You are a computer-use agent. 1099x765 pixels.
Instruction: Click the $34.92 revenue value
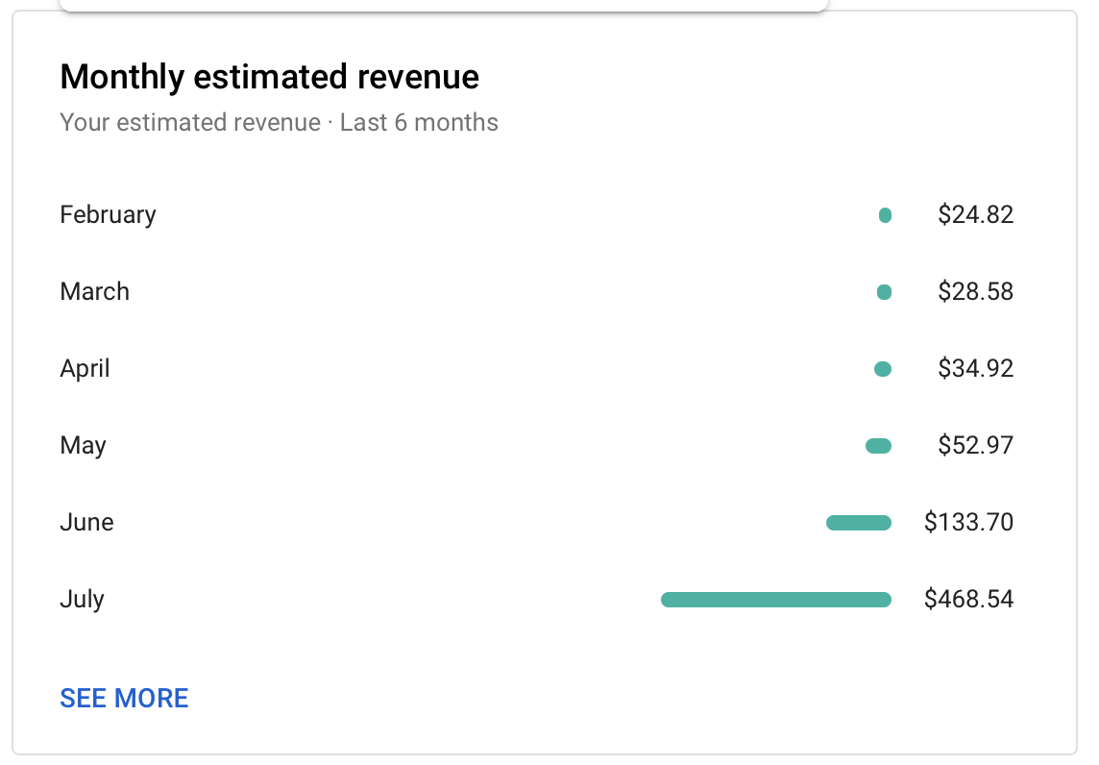click(x=976, y=368)
